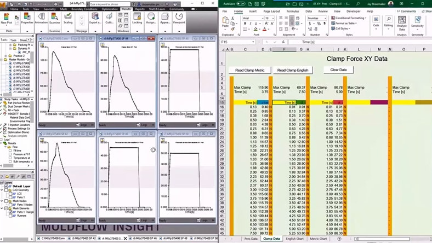Open Format as Table dropdown

click(x=344, y=23)
